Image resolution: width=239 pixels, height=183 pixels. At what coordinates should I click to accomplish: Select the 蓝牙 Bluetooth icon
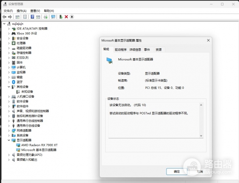(14, 82)
